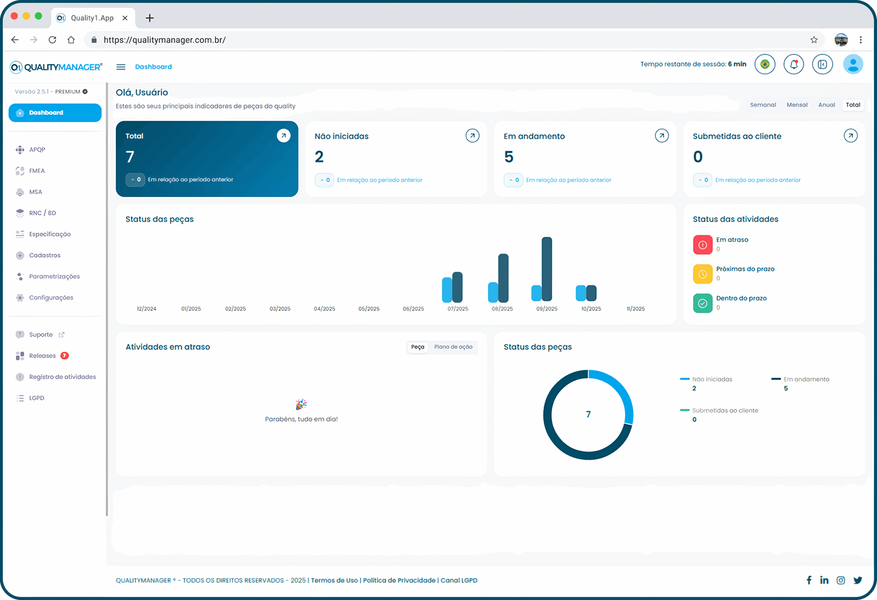Click the 09/2025 dark bar in chart

point(546,268)
